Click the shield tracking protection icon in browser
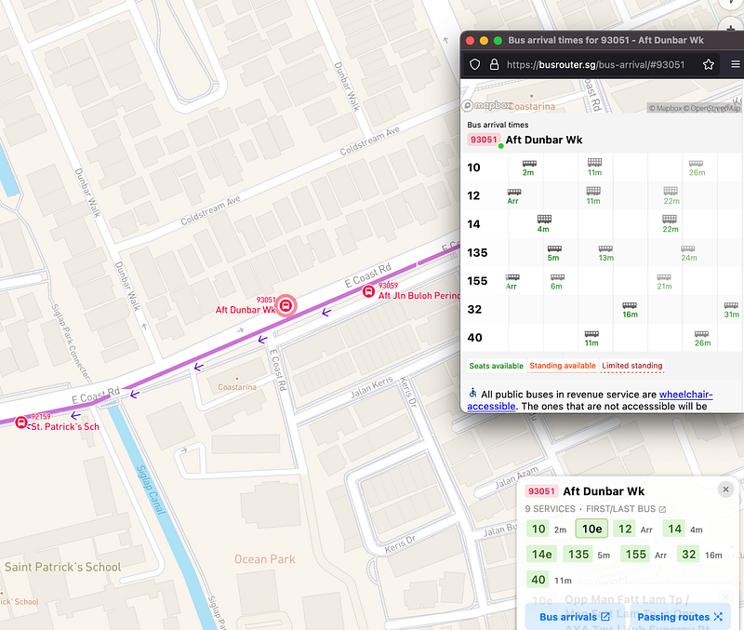Image resolution: width=744 pixels, height=630 pixels. 474,64
